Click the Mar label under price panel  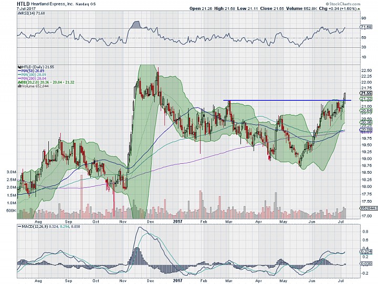click(229, 222)
